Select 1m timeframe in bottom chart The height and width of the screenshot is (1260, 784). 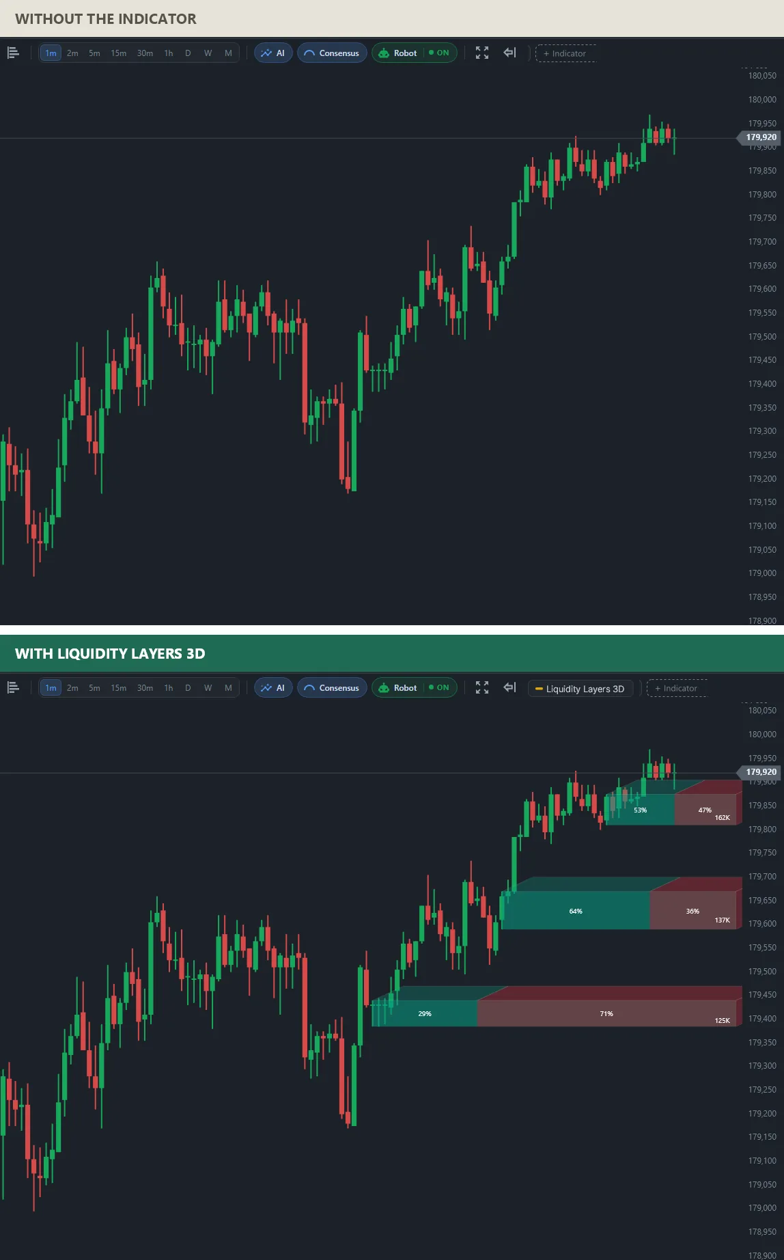(x=51, y=687)
